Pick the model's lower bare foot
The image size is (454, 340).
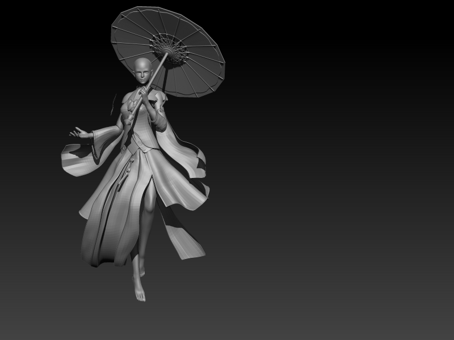[139, 290]
